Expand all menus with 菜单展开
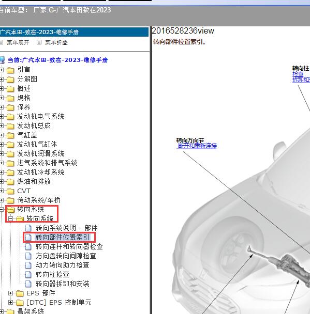 point(18,42)
